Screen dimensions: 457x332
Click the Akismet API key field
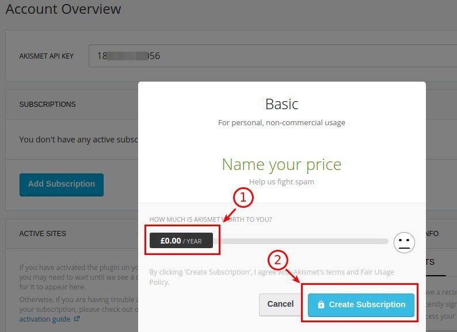[x=272, y=56]
